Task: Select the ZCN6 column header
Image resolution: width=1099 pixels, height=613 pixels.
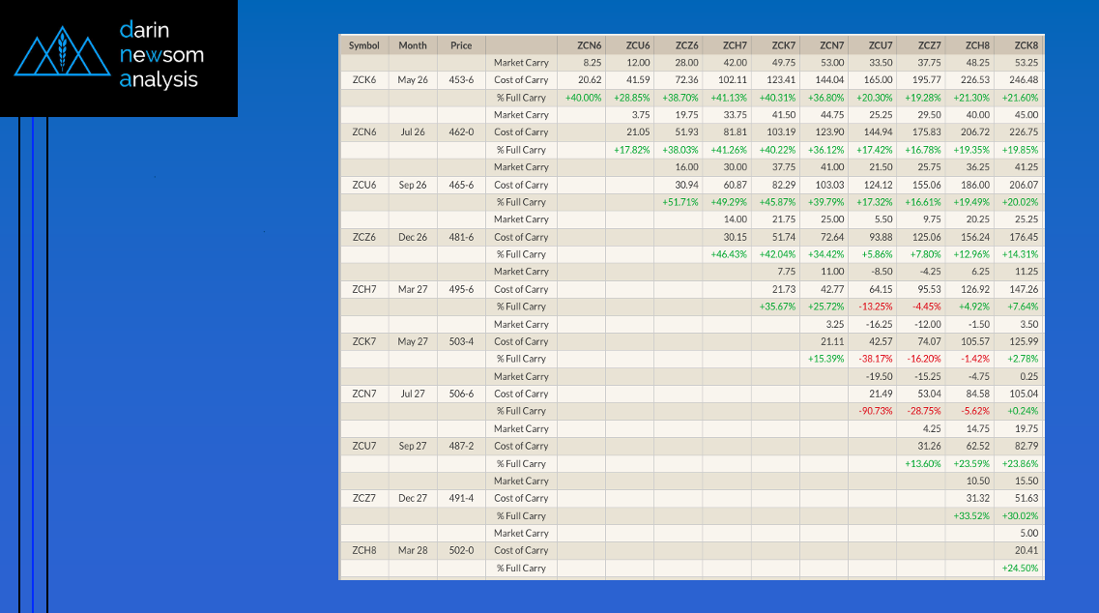Action: point(589,45)
